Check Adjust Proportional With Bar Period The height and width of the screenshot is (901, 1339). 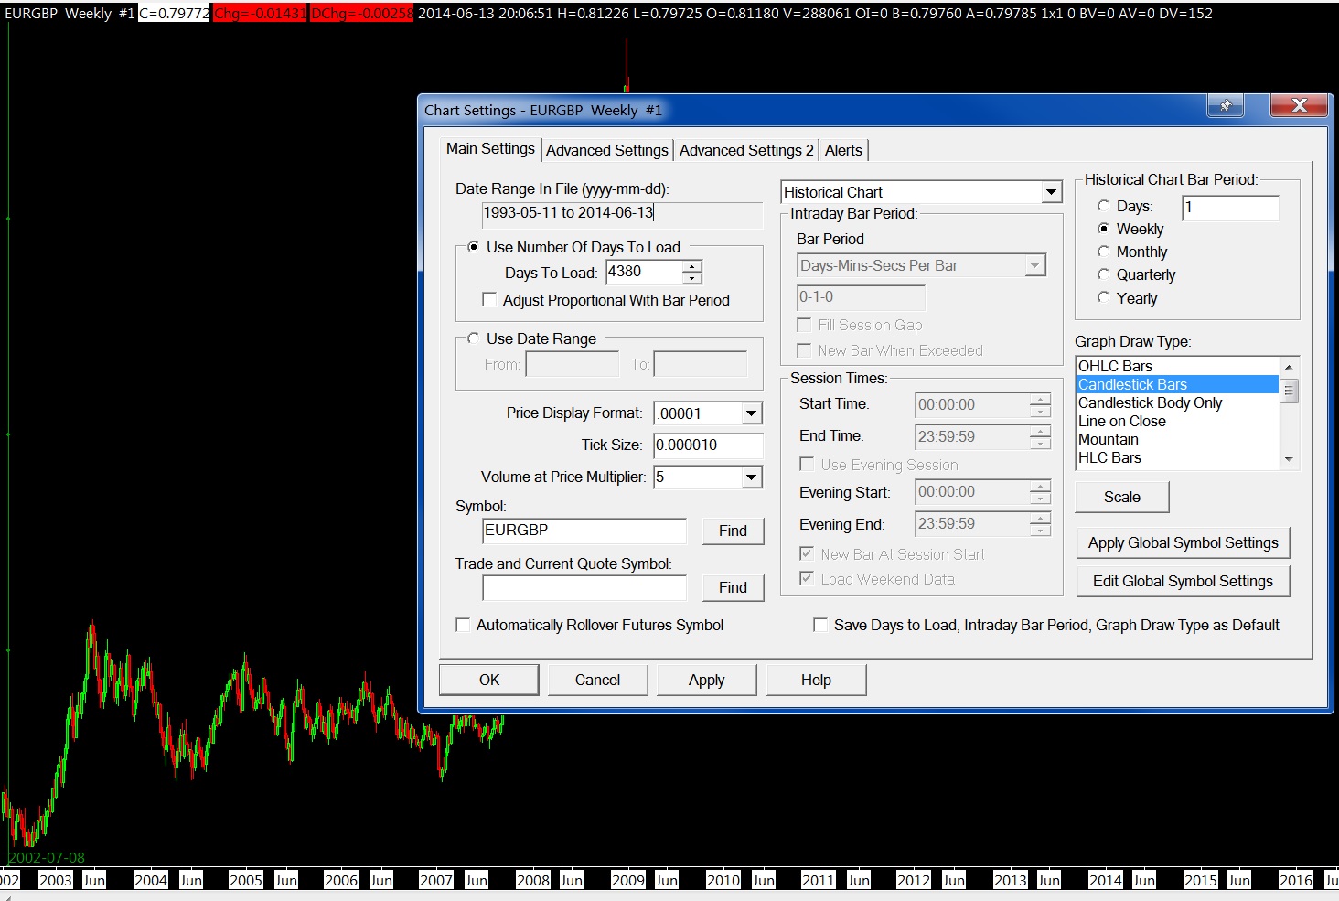point(489,300)
